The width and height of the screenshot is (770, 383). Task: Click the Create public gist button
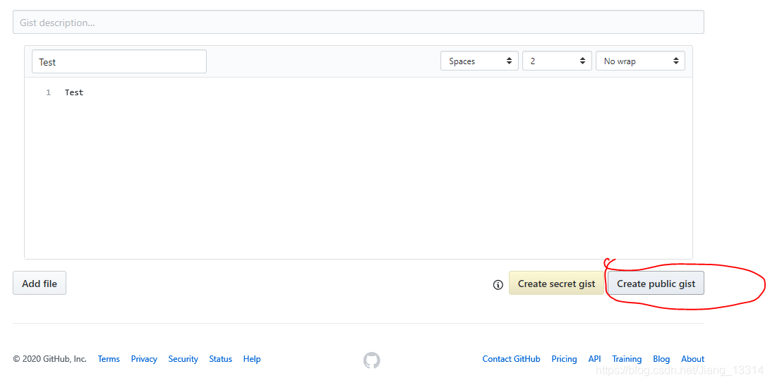click(x=656, y=284)
